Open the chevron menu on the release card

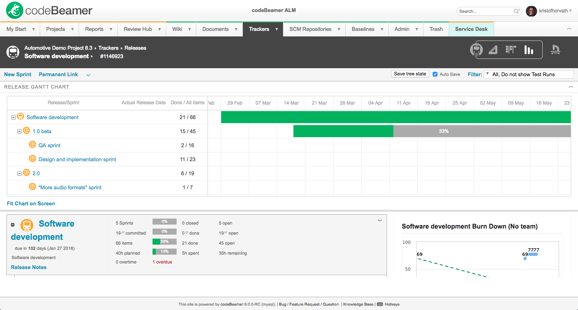[x=380, y=220]
